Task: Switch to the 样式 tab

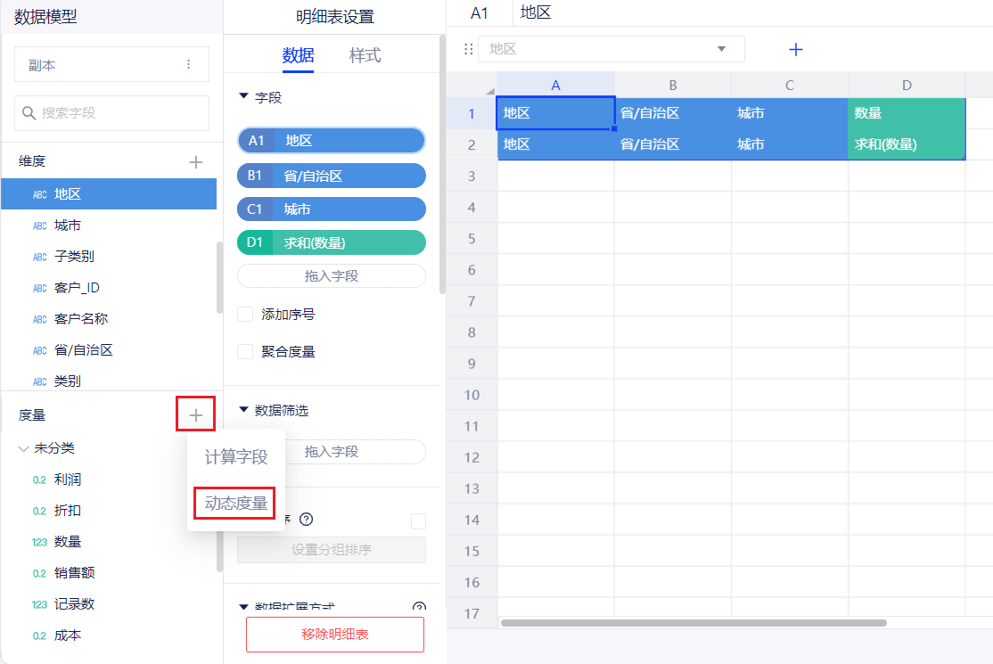Action: 365,55
